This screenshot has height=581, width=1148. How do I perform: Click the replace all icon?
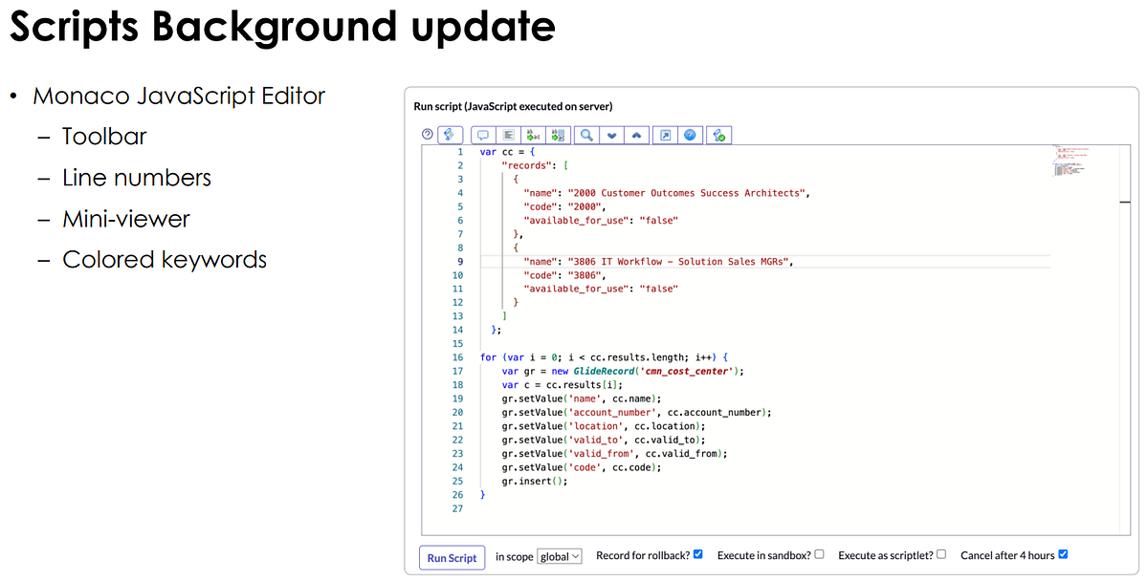point(559,135)
